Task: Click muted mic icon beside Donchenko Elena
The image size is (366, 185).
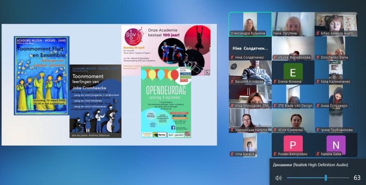Action: tap(318, 57)
